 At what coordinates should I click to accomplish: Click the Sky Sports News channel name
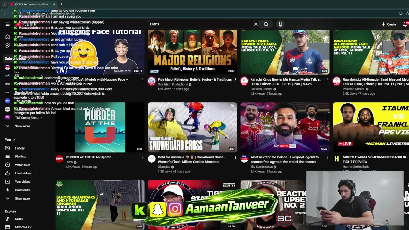pyautogui.click(x=261, y=167)
